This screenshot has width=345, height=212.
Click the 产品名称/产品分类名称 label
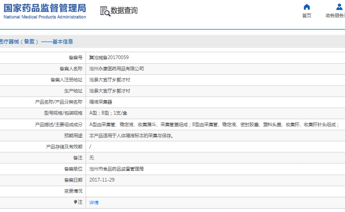(x=59, y=102)
